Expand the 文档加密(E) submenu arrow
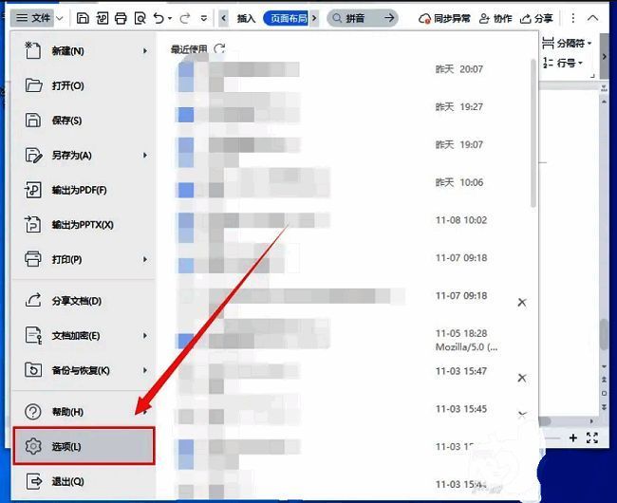617x503 pixels. coord(145,336)
